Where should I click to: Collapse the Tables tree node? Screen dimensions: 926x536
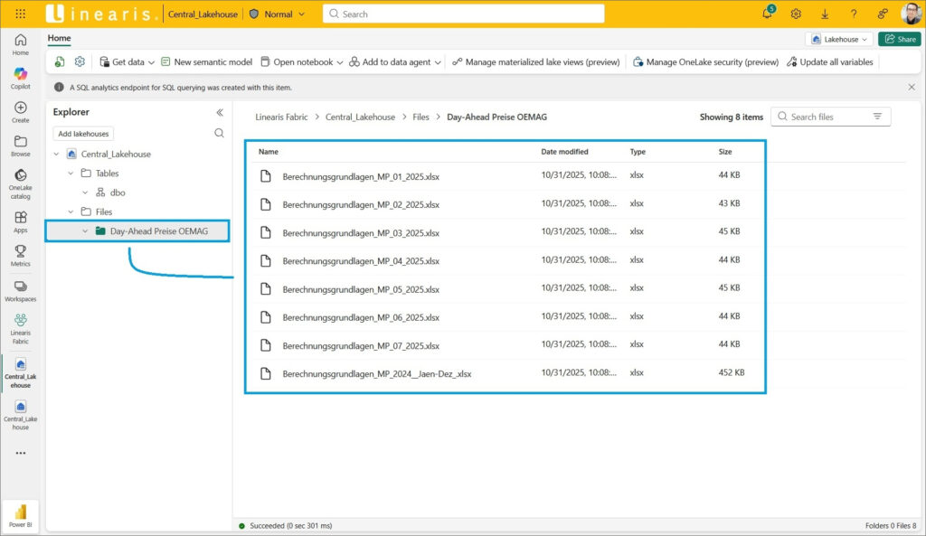tap(71, 173)
